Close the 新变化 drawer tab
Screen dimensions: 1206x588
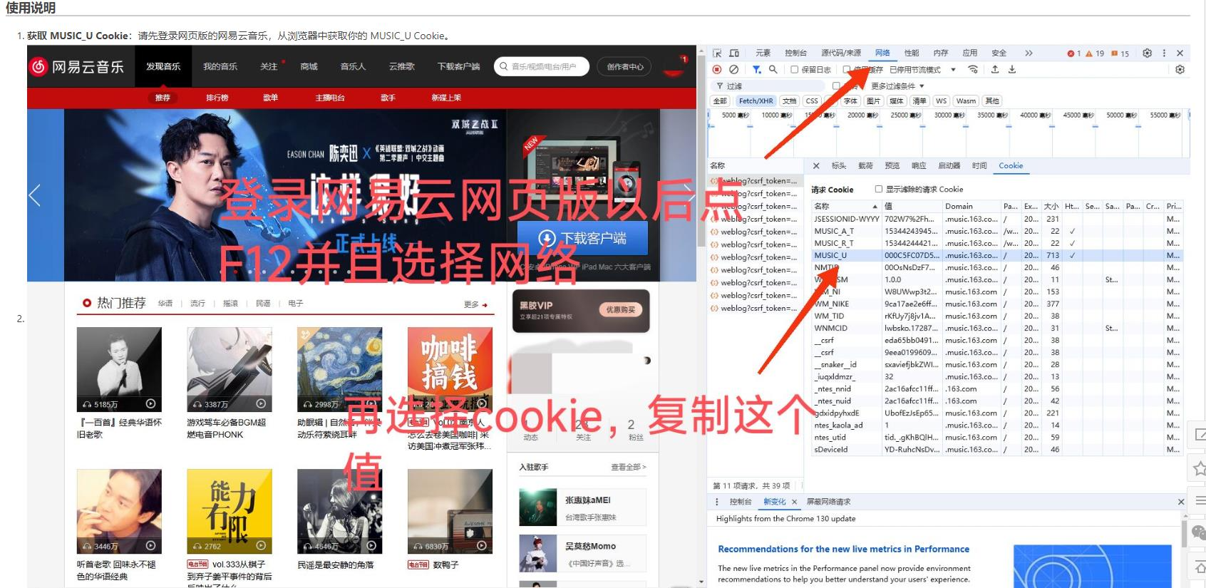794,502
